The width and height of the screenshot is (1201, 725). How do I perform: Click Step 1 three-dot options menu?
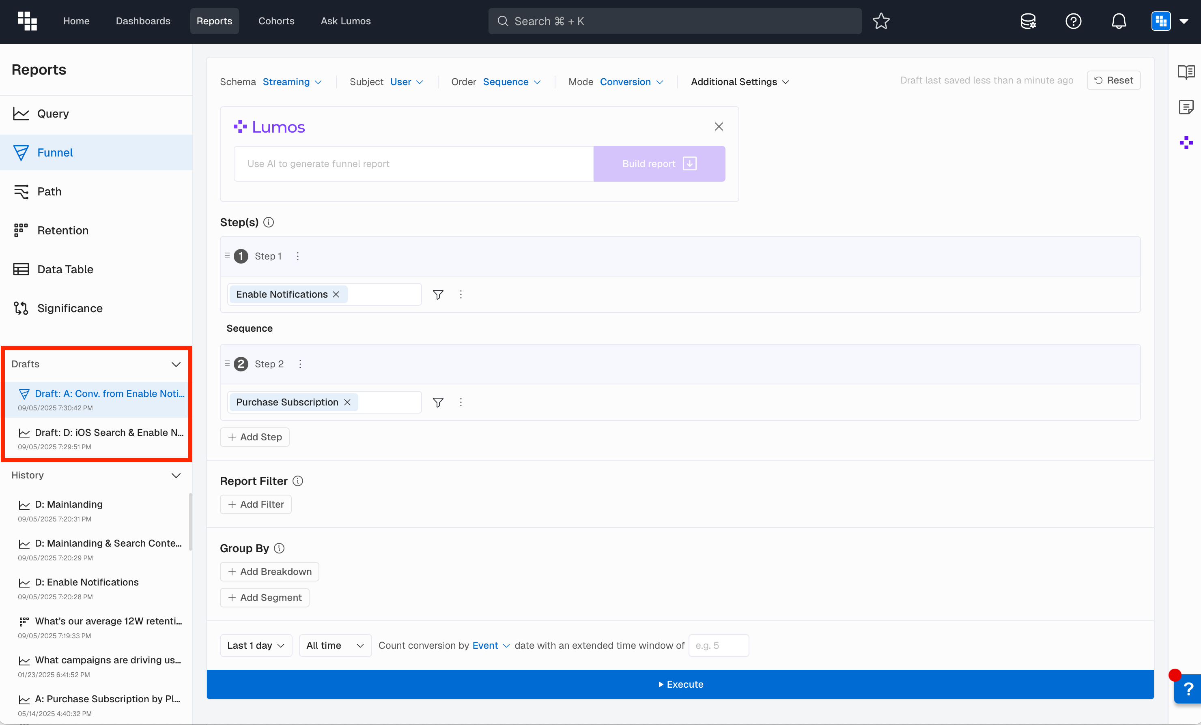click(x=298, y=256)
